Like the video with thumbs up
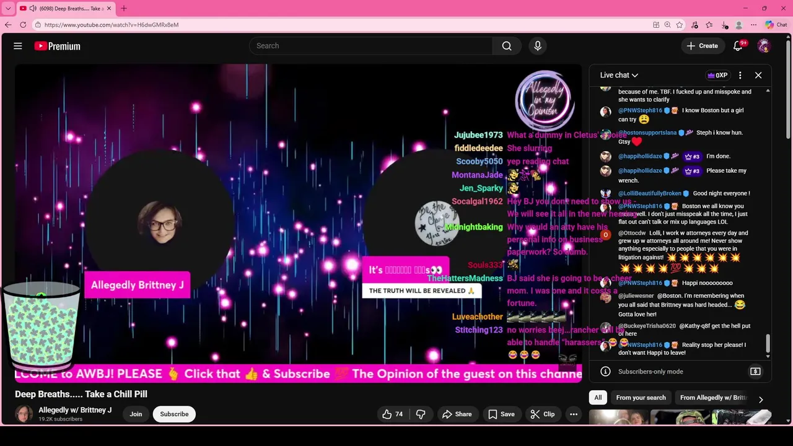 tap(392, 414)
